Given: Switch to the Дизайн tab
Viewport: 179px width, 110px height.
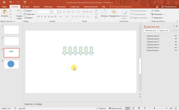Looking at the screenshot, I should (x=37, y=7).
